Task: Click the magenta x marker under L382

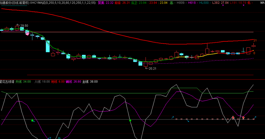Action: pyautogui.click(x=223, y=5)
